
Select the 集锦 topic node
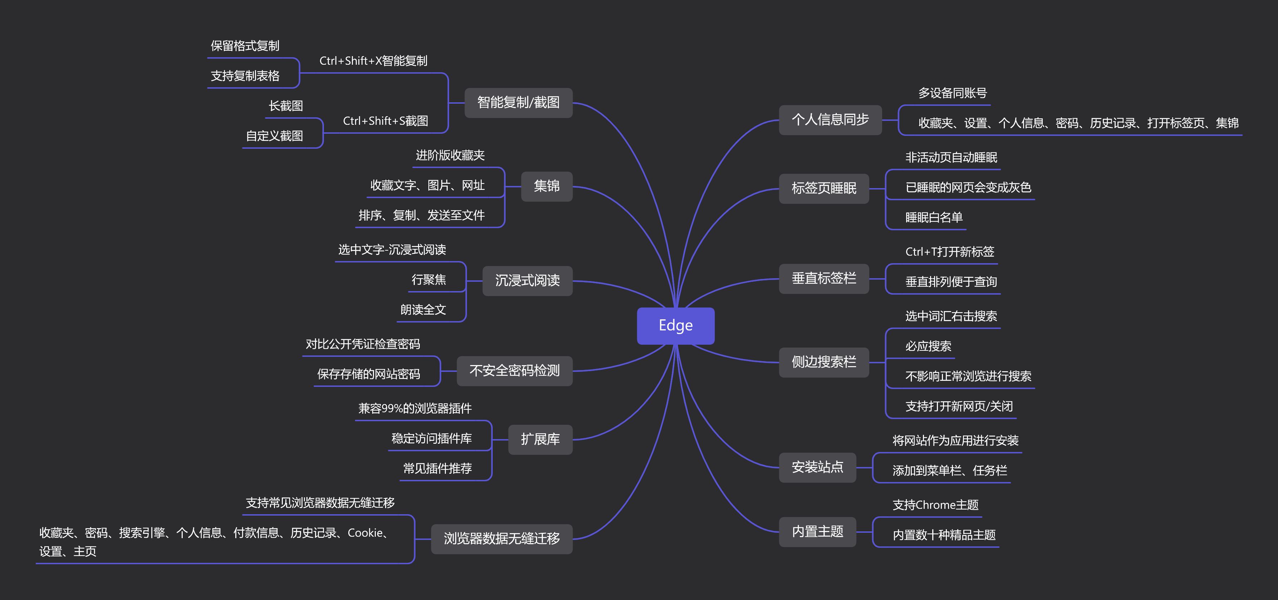click(546, 186)
